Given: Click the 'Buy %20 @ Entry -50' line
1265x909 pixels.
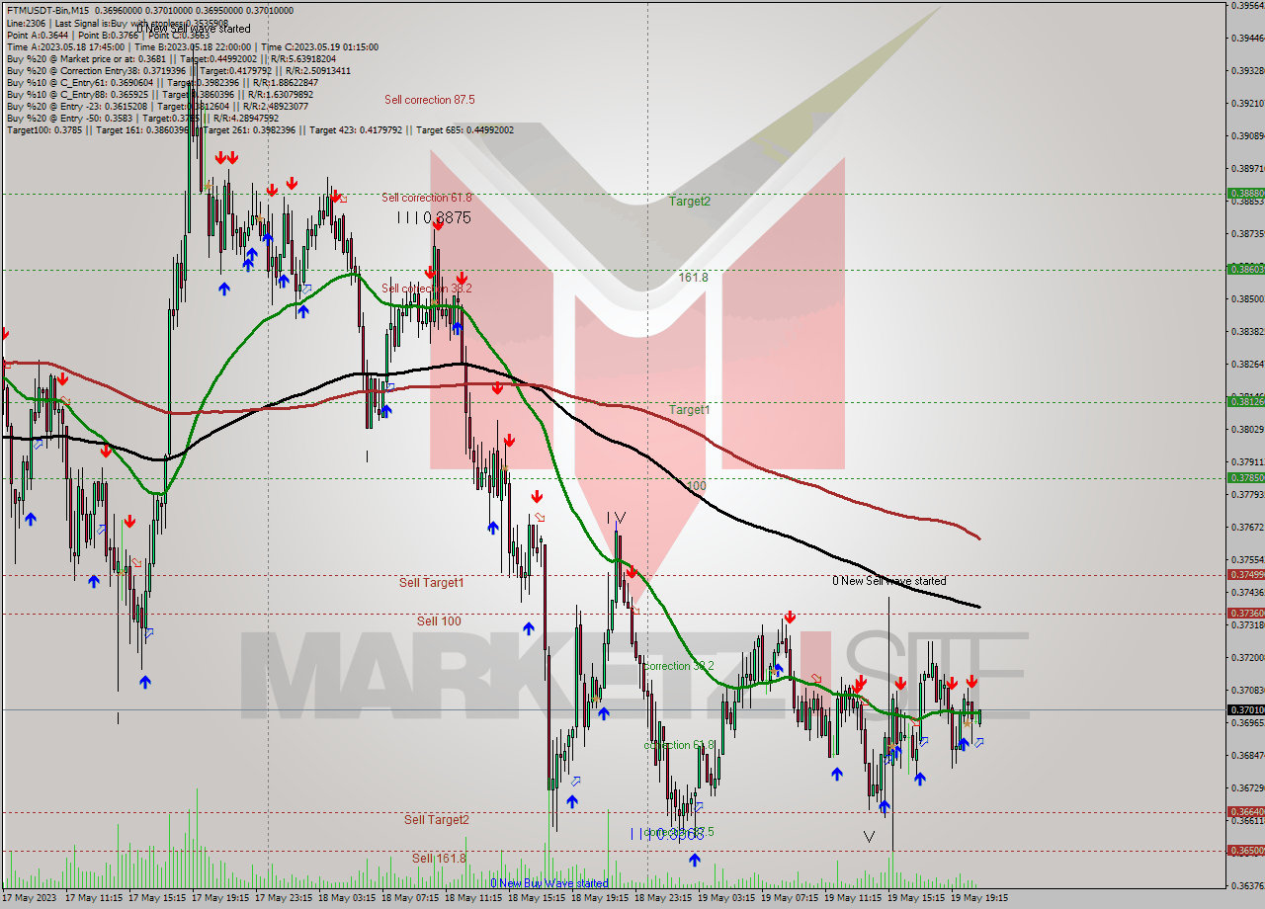Looking at the screenshot, I should pyautogui.click(x=142, y=118).
